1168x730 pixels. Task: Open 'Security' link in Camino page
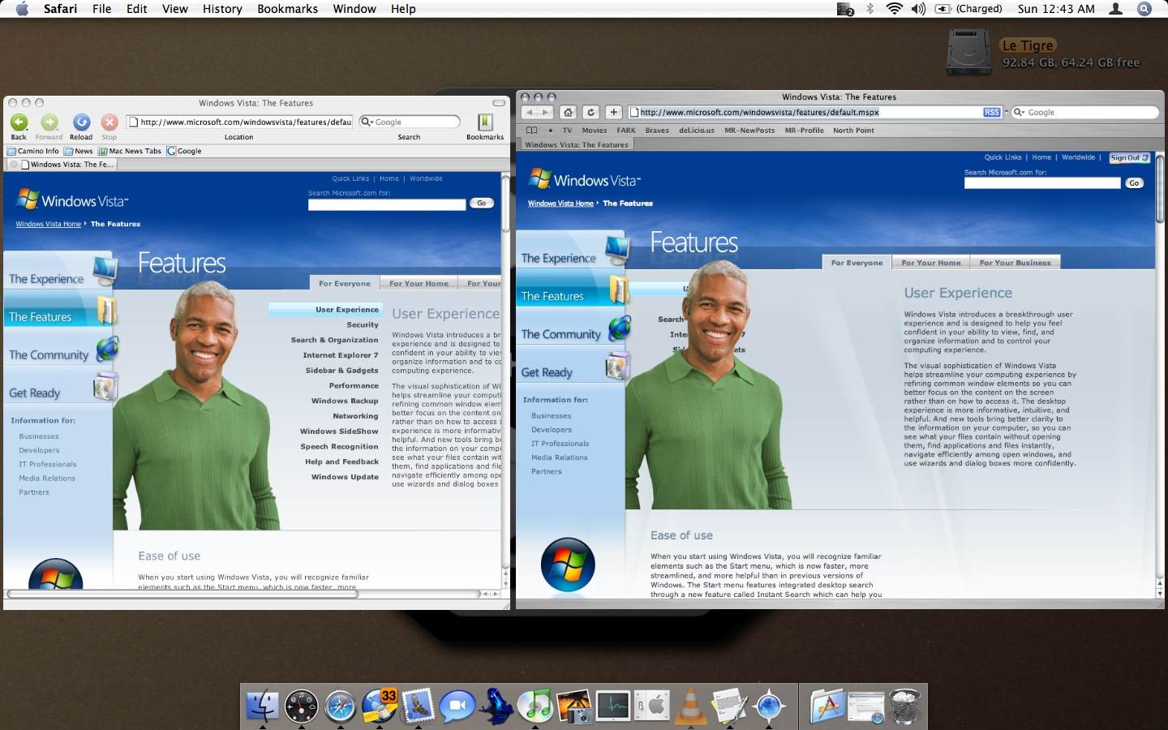click(x=363, y=324)
